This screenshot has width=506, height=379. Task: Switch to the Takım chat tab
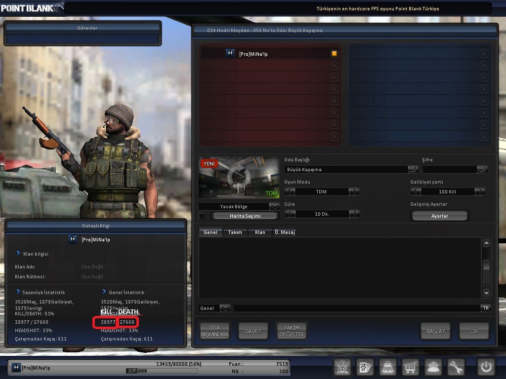tap(235, 232)
